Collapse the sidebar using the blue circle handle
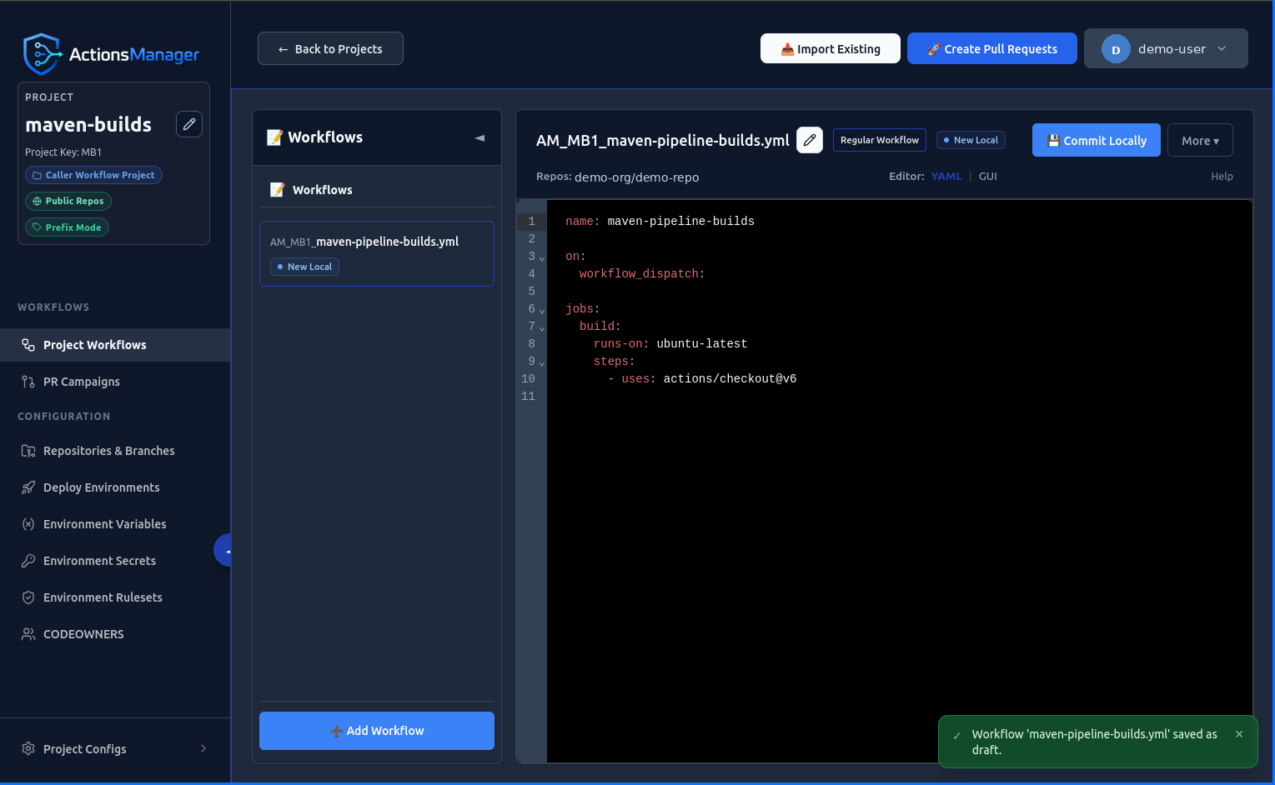The image size is (1275, 785). [223, 551]
